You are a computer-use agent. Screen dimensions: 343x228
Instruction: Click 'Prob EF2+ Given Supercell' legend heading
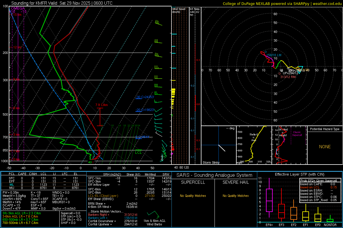(x=319, y=181)
